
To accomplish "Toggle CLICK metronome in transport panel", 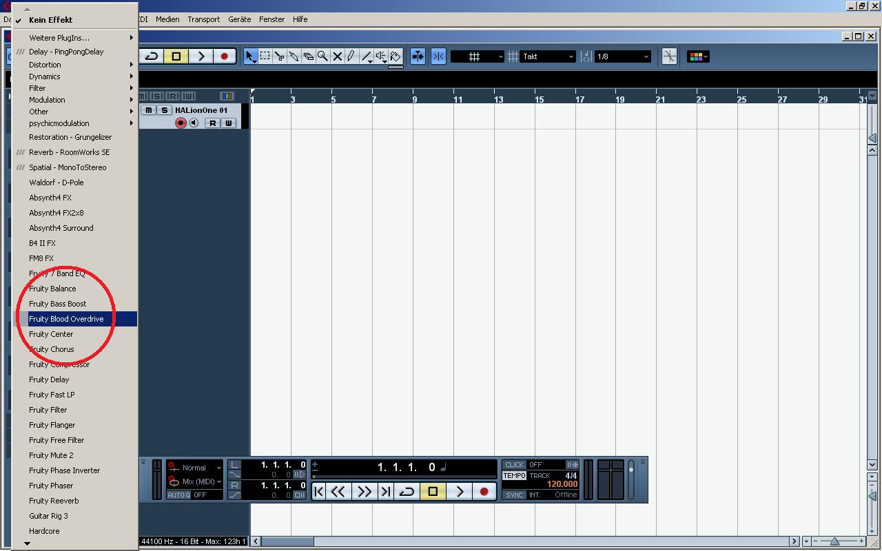I will (514, 465).
